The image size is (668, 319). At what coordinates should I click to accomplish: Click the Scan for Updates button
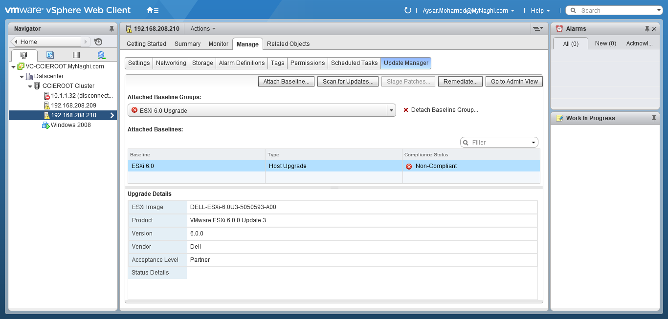click(348, 82)
